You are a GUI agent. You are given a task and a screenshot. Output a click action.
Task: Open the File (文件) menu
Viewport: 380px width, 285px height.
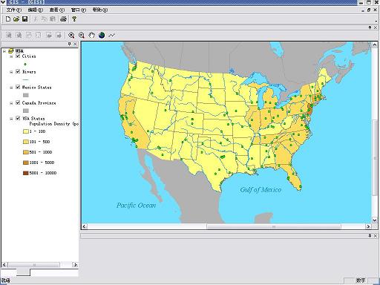[x=13, y=10]
